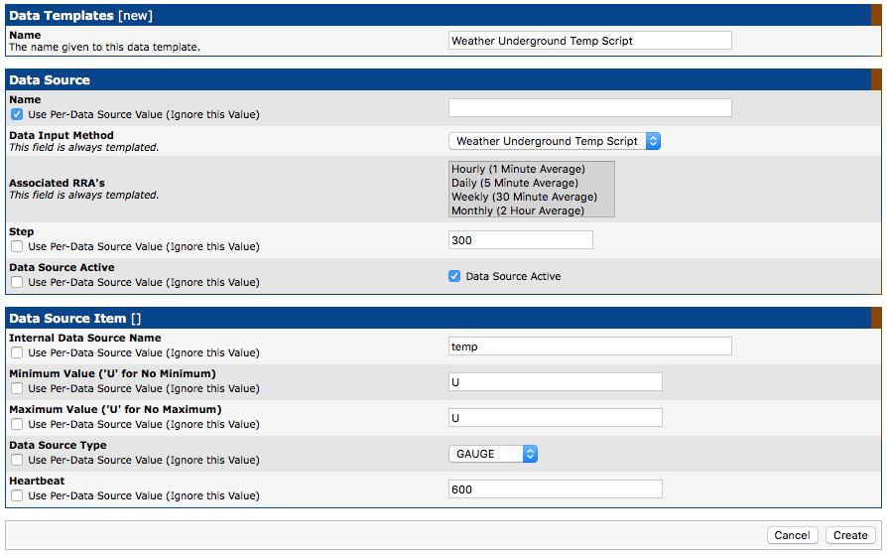This screenshot has height=555, width=887.
Task: Click the Heartbeat field showing 600
Action: (x=555, y=489)
